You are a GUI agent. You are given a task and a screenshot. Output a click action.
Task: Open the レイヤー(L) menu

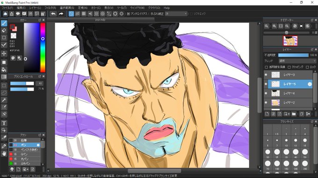[35, 8]
